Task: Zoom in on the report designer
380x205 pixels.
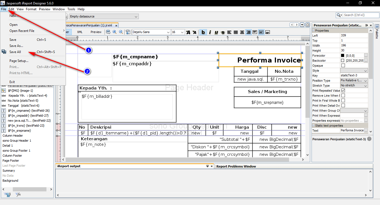Action: (x=115, y=32)
